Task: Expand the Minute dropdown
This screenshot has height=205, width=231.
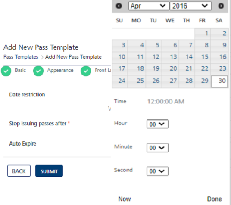Action: (157, 148)
